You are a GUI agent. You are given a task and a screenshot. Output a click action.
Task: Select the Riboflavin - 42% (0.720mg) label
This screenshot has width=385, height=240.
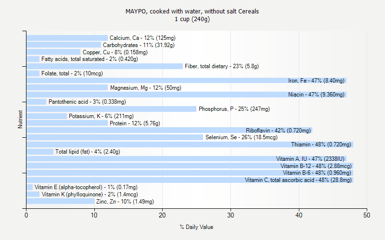point(279,131)
